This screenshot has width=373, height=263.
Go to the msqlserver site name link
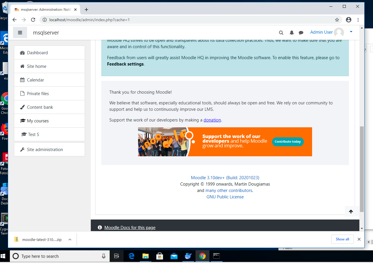pos(46,32)
